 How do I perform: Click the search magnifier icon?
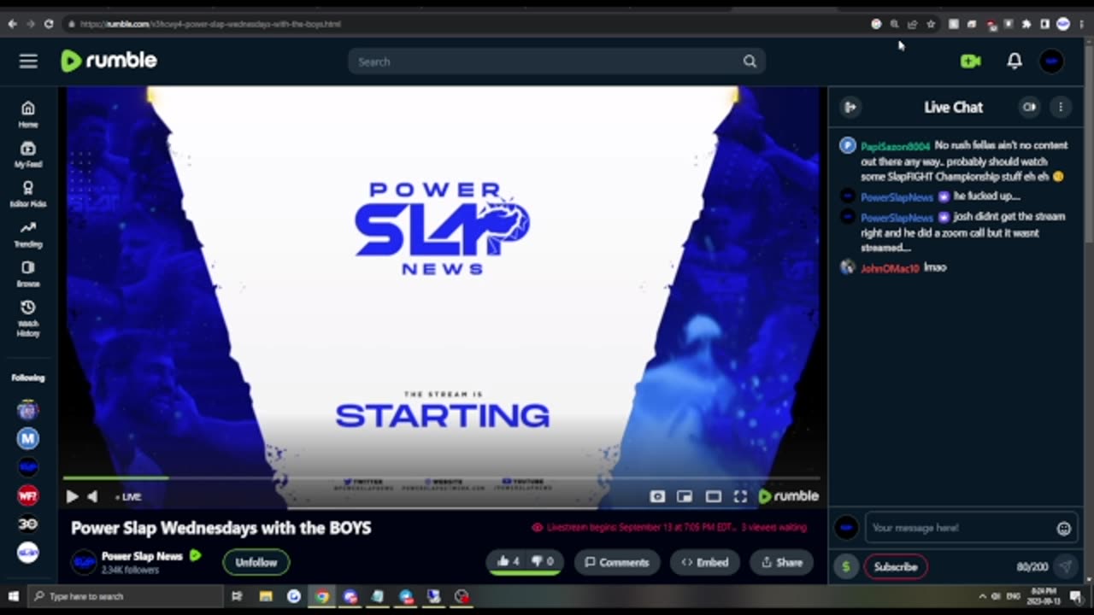click(750, 61)
